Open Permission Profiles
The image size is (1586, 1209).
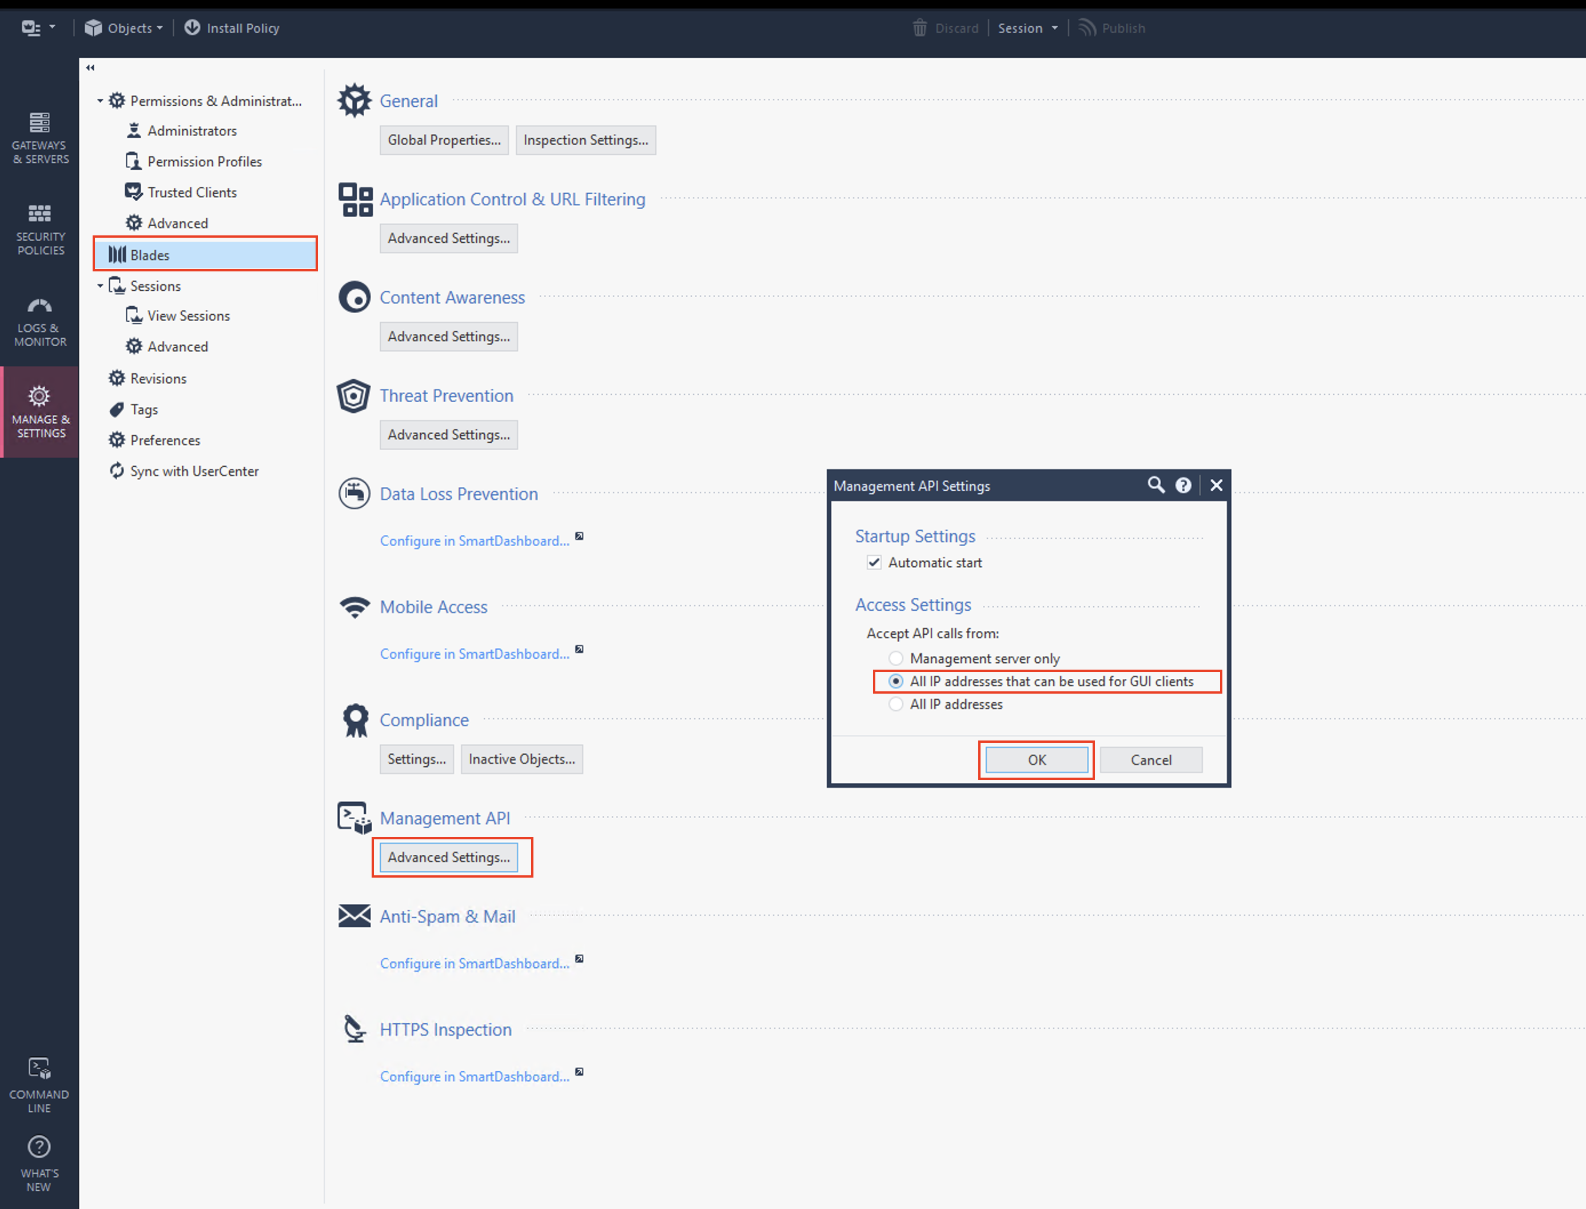[x=205, y=162]
